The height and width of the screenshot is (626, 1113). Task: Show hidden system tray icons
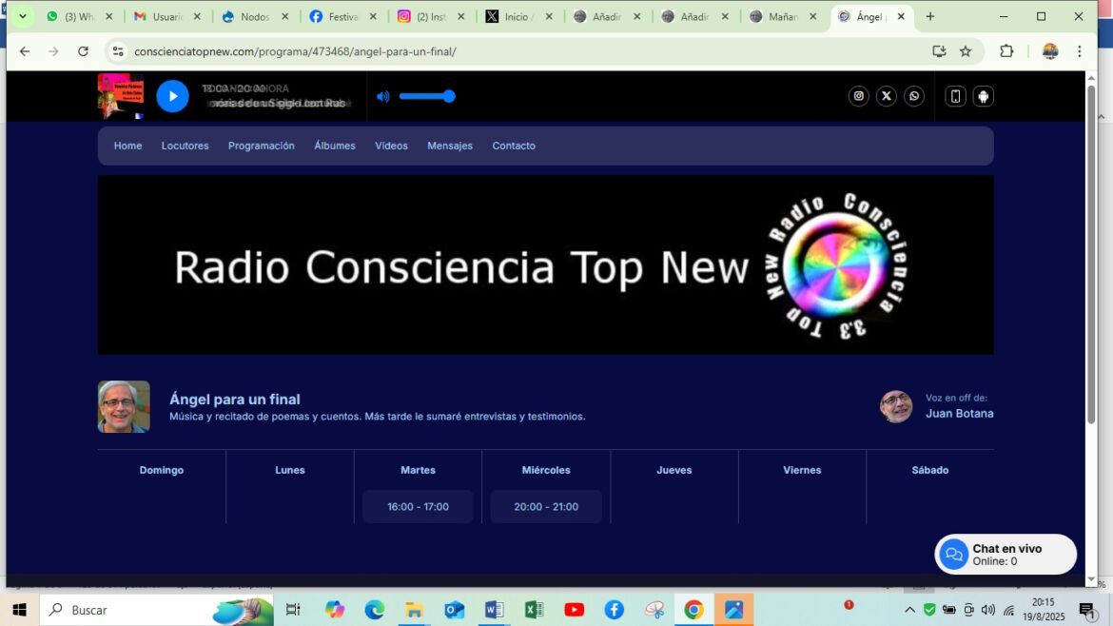tap(909, 610)
